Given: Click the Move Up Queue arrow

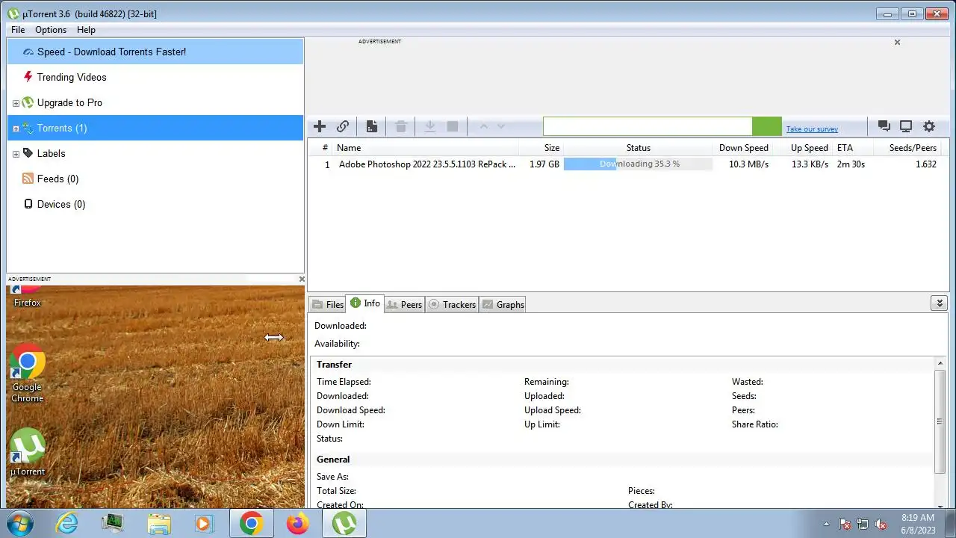Looking at the screenshot, I should click(x=483, y=126).
